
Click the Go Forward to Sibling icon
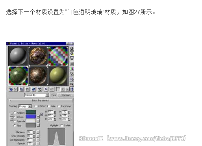point(67,89)
